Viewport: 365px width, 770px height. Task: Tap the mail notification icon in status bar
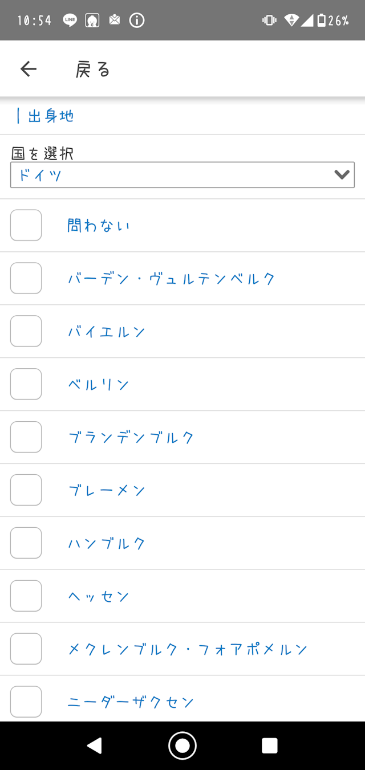115,21
